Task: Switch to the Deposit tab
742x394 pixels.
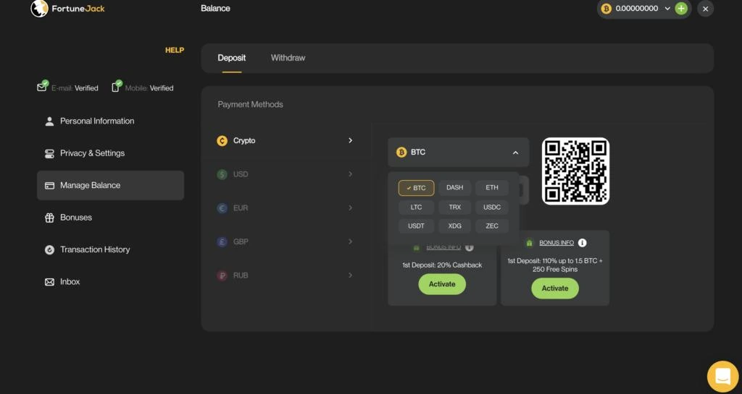Action: point(231,58)
